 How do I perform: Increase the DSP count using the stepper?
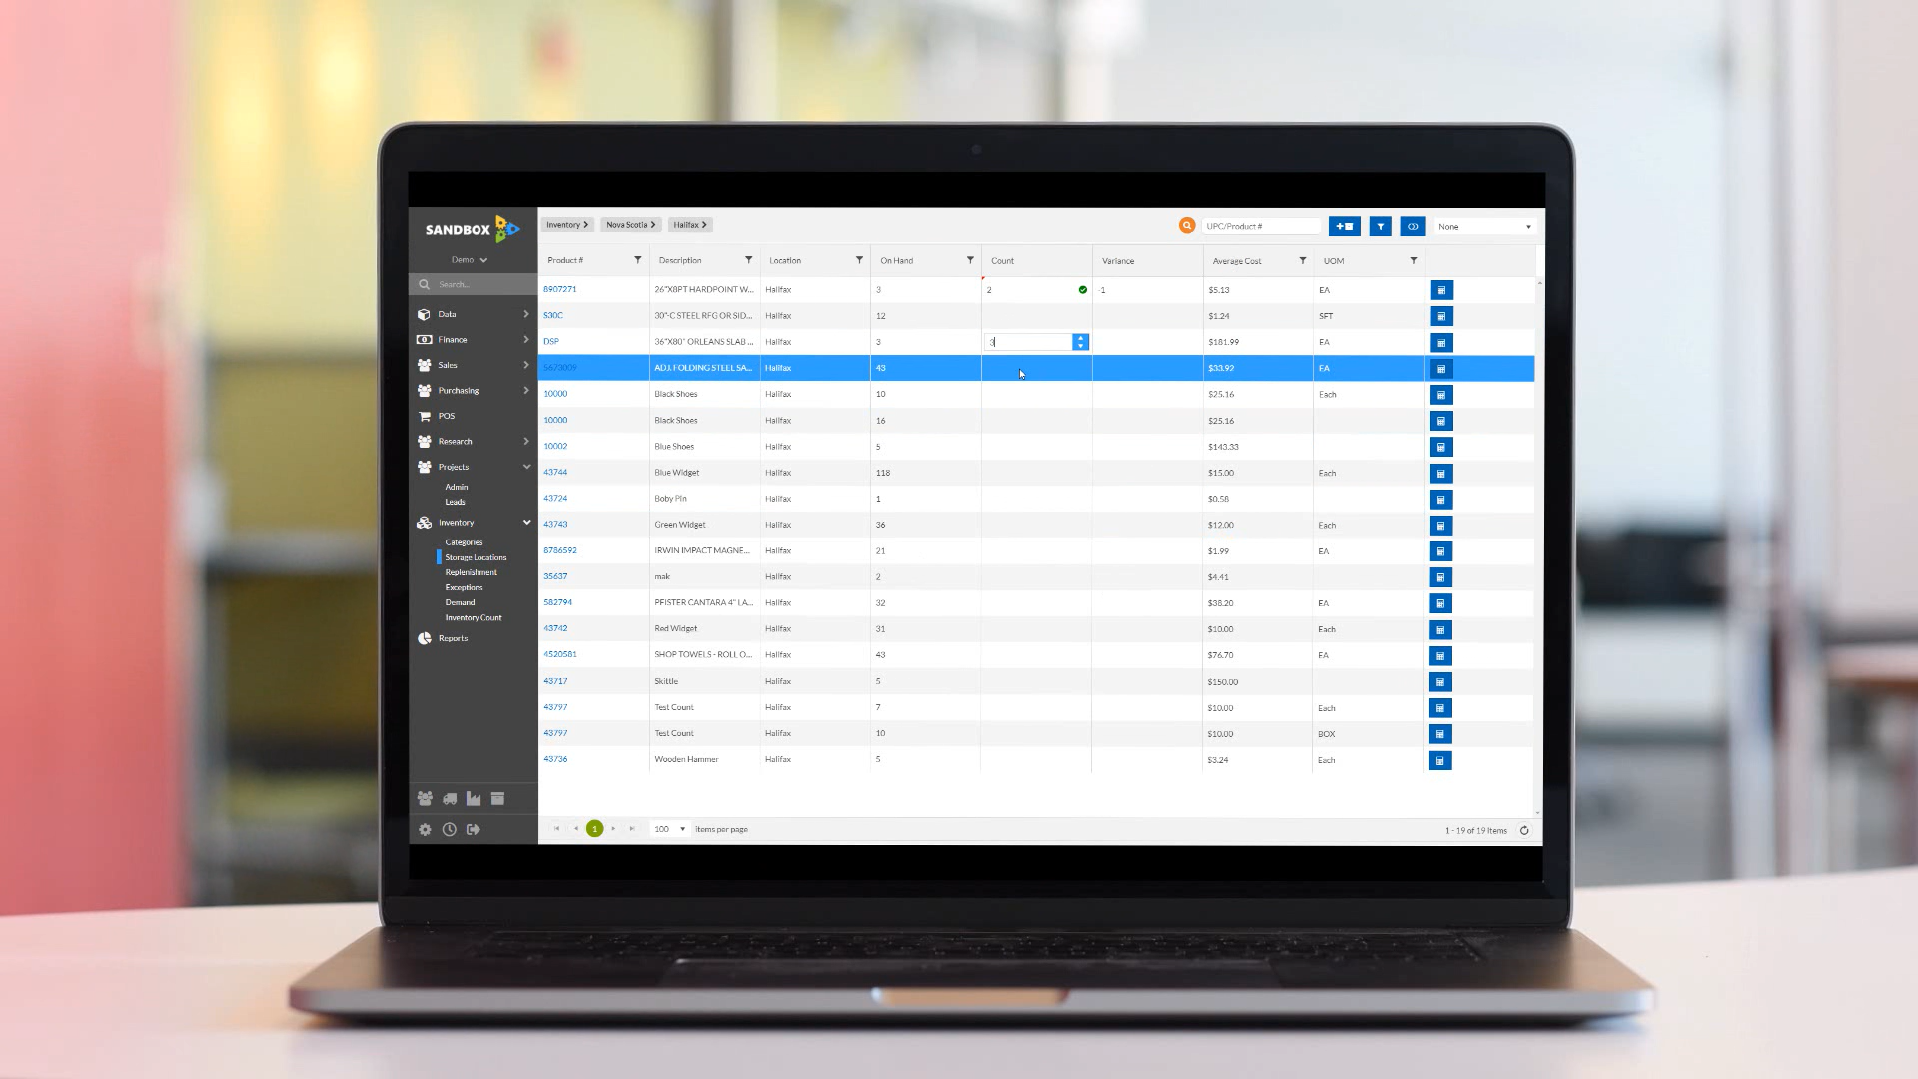pyautogui.click(x=1080, y=338)
